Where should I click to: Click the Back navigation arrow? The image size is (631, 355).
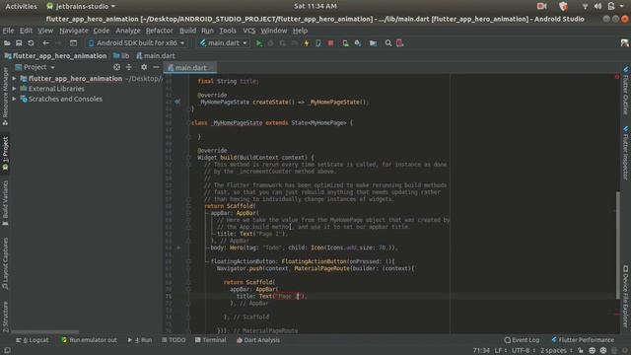coord(46,43)
